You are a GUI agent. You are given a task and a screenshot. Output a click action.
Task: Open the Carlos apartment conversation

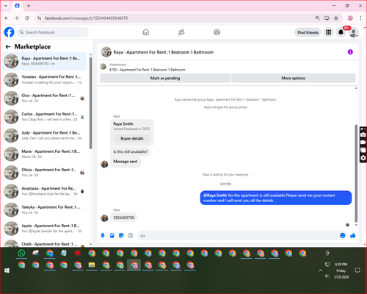point(45,117)
